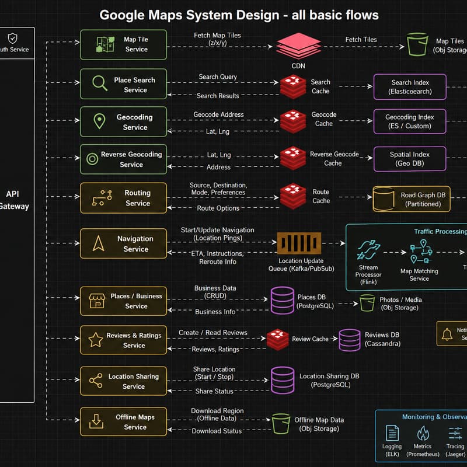Click the Geocode Cache Redis icon

[293, 121]
